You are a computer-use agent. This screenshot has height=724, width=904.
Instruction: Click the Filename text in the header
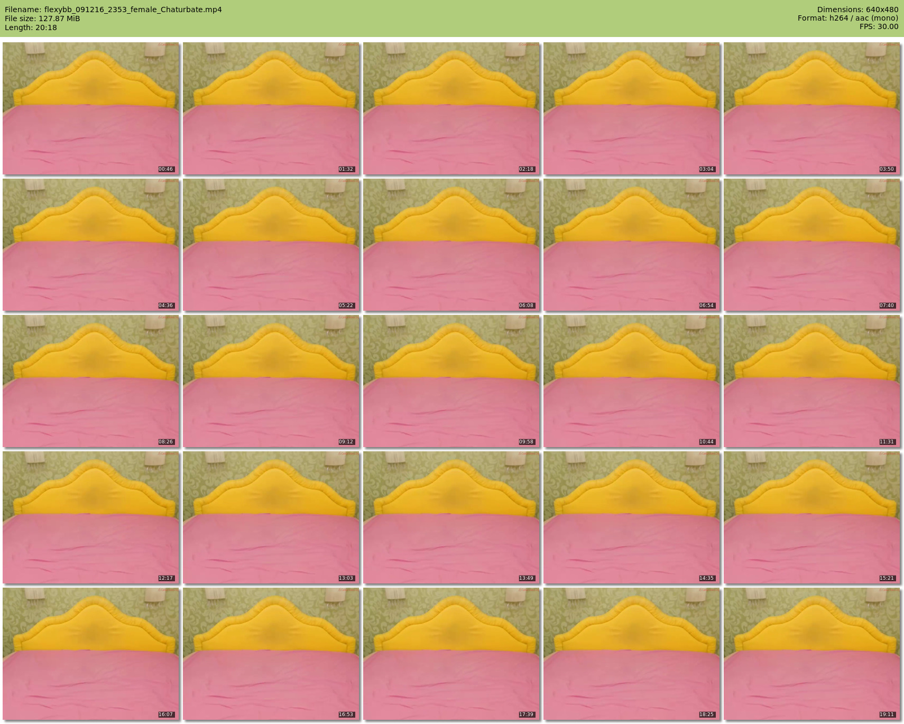[113, 10]
